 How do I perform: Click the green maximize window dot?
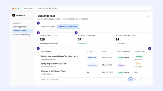(x=18, y=9)
